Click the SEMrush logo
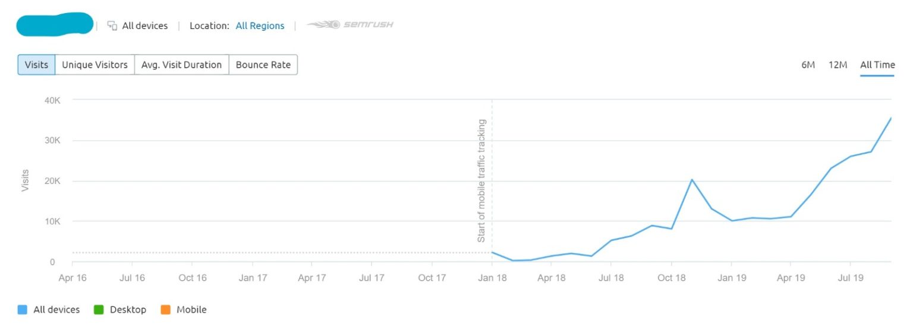913x336 pixels. (350, 25)
